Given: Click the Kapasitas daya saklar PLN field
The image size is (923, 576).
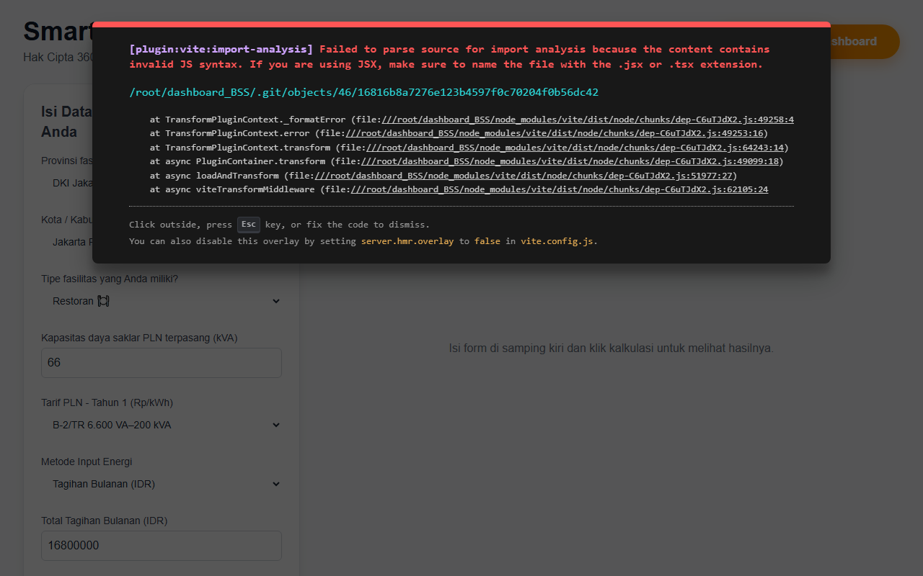Looking at the screenshot, I should tap(162, 363).
